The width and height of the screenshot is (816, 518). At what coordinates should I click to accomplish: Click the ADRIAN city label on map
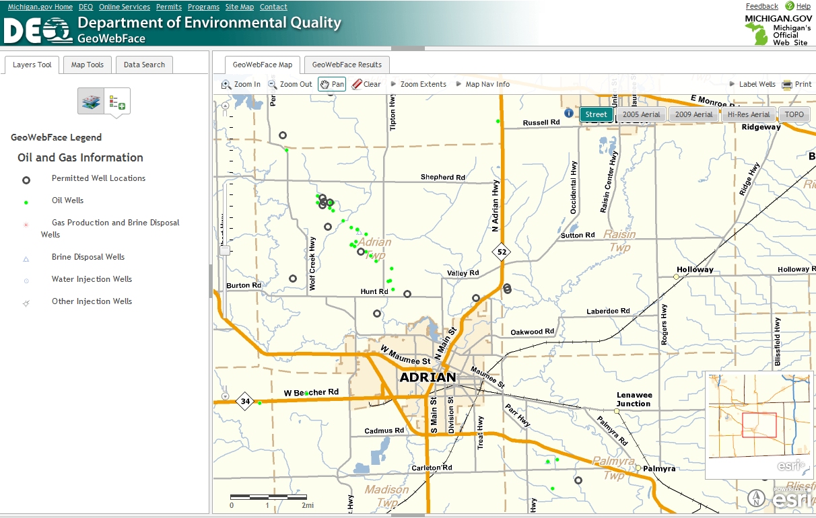click(x=428, y=377)
